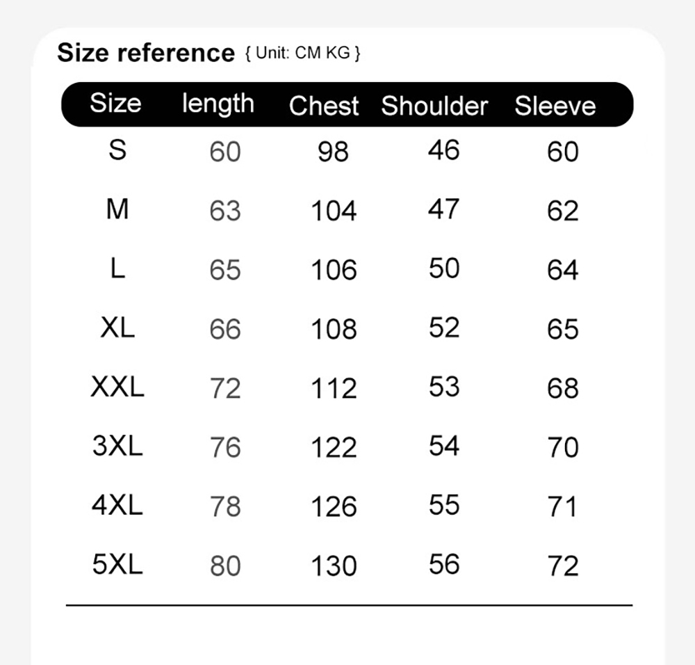The image size is (695, 665).
Task: Select the 4XL size row label
Action: pos(117,505)
